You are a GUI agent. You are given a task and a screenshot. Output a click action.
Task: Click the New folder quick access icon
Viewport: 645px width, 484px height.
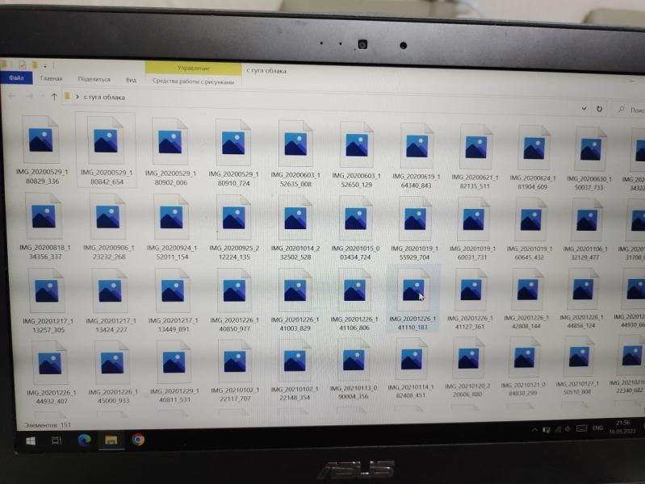(x=35, y=65)
